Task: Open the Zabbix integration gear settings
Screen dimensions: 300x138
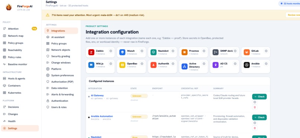Action: pyautogui.click(x=111, y=51)
